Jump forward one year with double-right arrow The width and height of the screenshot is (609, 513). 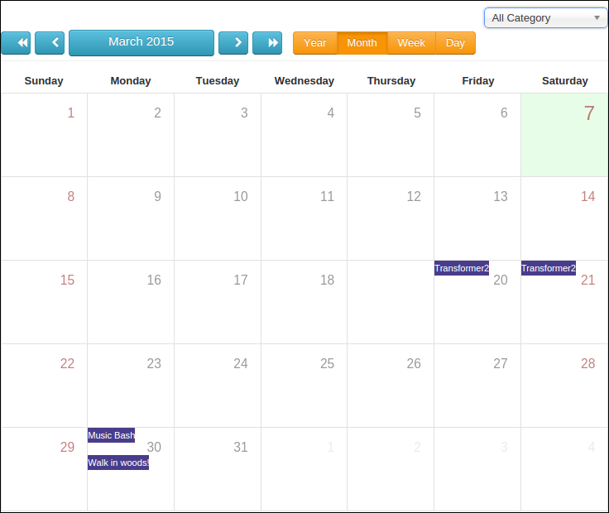[267, 43]
